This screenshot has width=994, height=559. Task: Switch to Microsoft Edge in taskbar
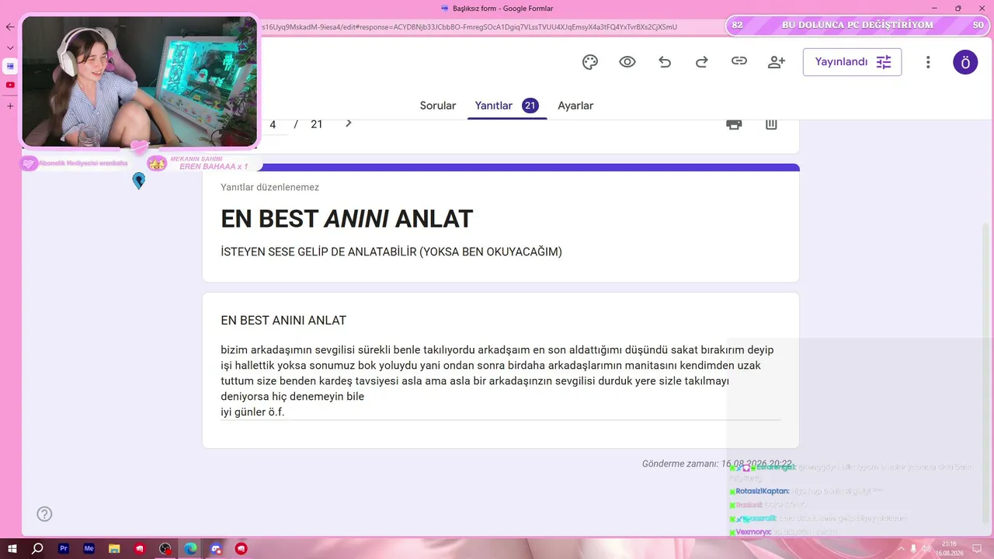[x=190, y=548]
